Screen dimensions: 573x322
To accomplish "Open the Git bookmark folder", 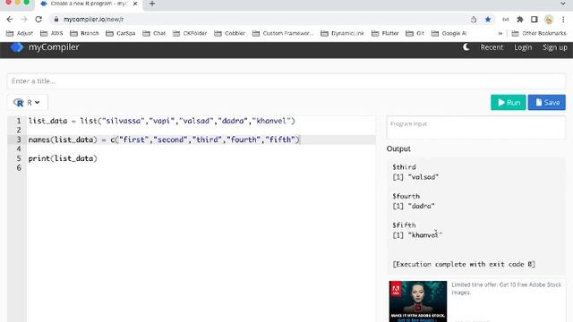I will 415,33.
